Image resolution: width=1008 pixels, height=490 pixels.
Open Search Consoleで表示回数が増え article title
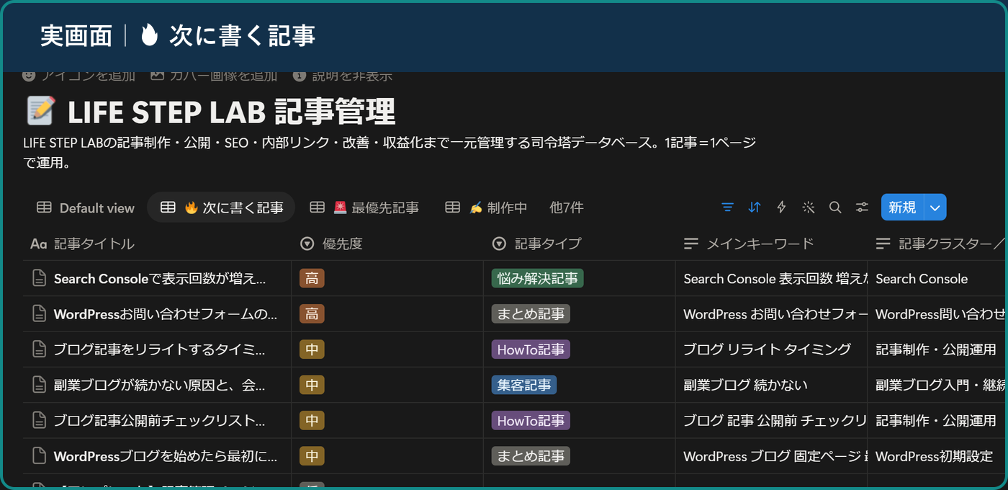[160, 279]
